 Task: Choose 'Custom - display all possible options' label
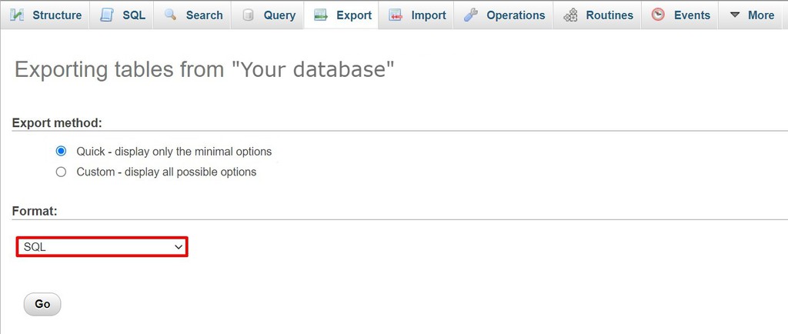pos(166,172)
